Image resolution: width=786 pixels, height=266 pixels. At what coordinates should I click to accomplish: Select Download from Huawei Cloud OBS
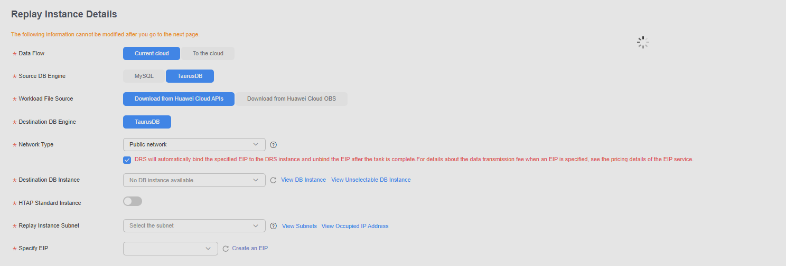pyautogui.click(x=292, y=98)
